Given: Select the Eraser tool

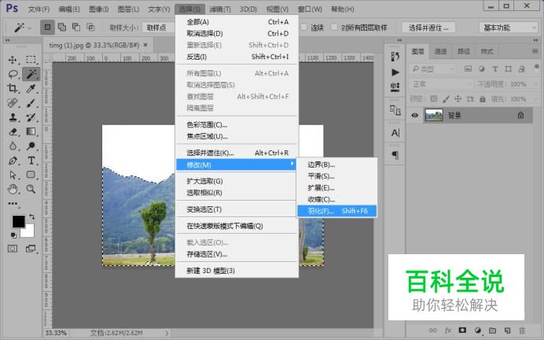Looking at the screenshot, I should 13,131.
